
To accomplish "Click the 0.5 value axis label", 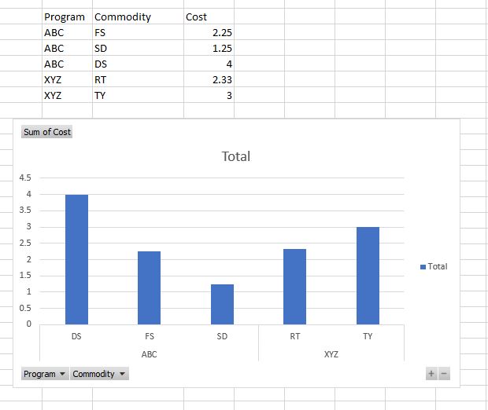I will pyautogui.click(x=25, y=308).
